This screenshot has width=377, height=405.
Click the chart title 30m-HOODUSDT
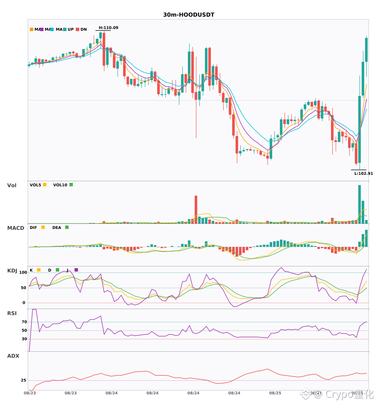(189, 15)
